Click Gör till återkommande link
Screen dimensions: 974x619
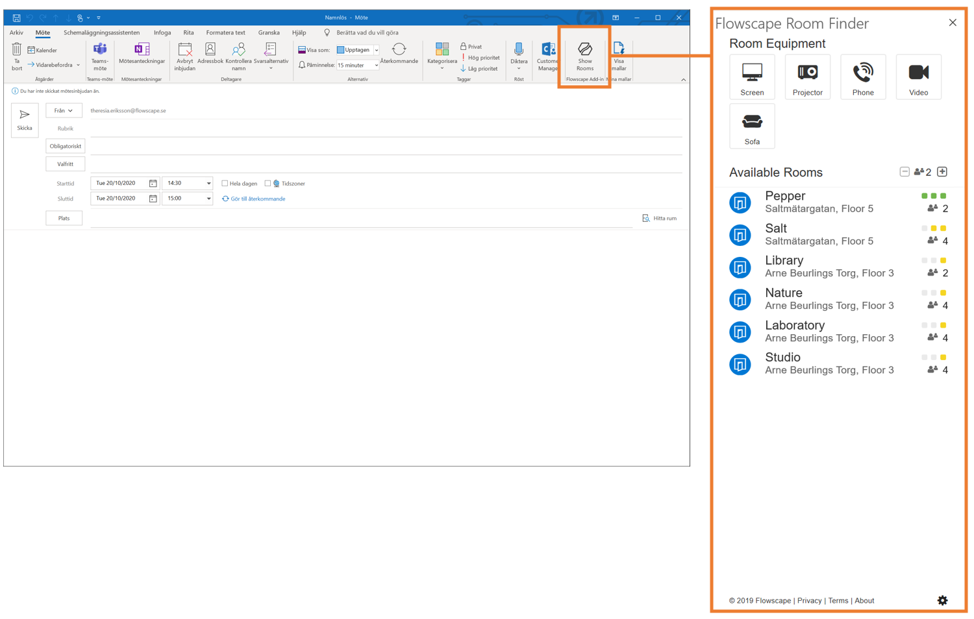point(254,199)
